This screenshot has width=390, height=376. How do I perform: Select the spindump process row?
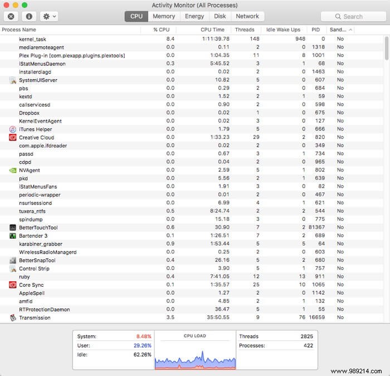tap(192, 219)
